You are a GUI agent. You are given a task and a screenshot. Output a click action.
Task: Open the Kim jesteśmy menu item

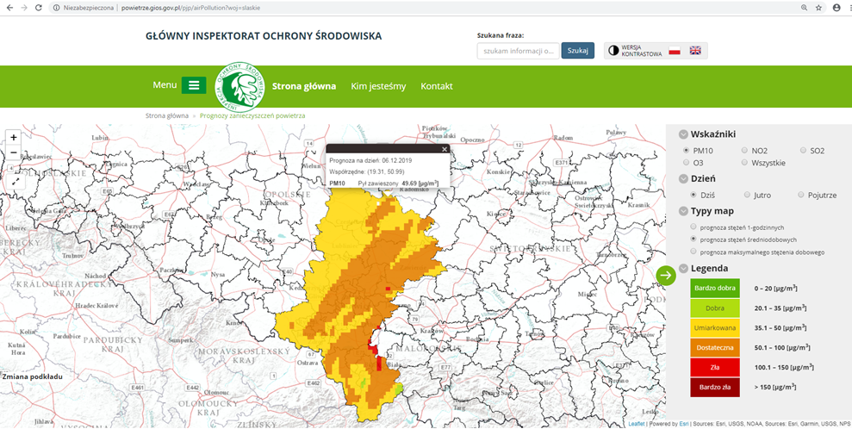pyautogui.click(x=378, y=86)
